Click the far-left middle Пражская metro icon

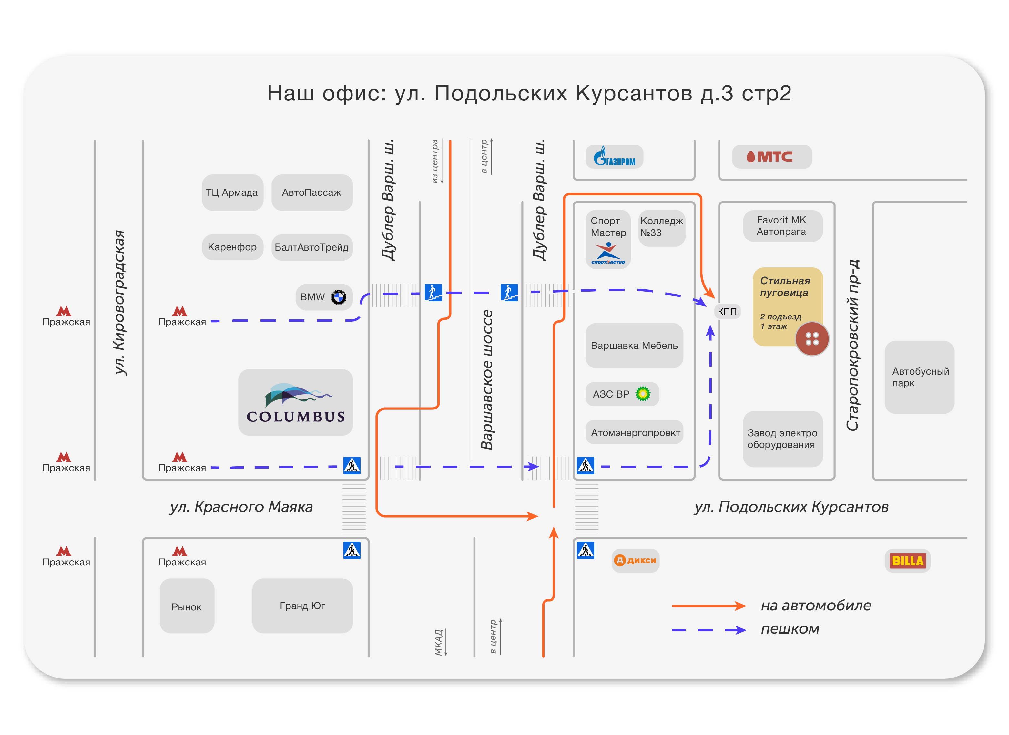(64, 457)
